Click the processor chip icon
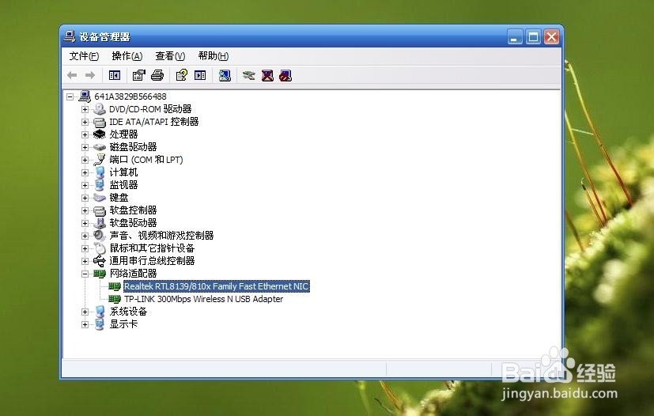Screen dimensions: 654x416 pyautogui.click(x=100, y=134)
